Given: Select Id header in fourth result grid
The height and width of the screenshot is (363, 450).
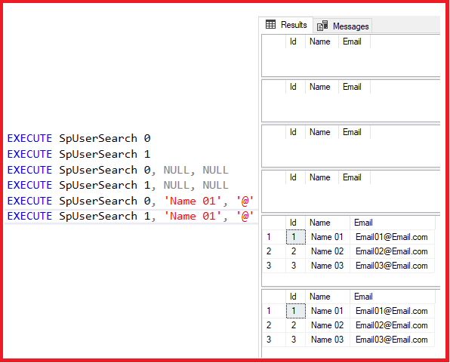Looking at the screenshot, I should 295,177.
